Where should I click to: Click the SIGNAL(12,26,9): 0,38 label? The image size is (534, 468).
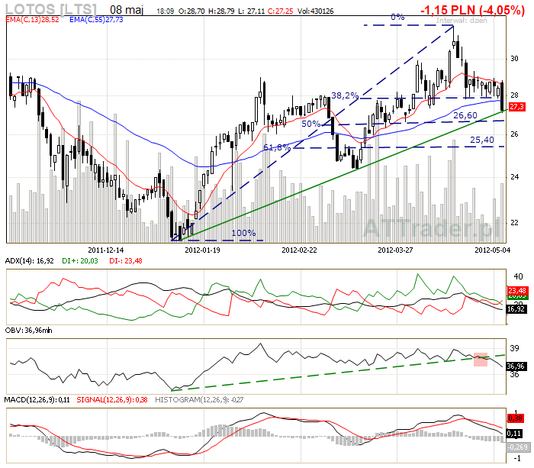[112, 400]
